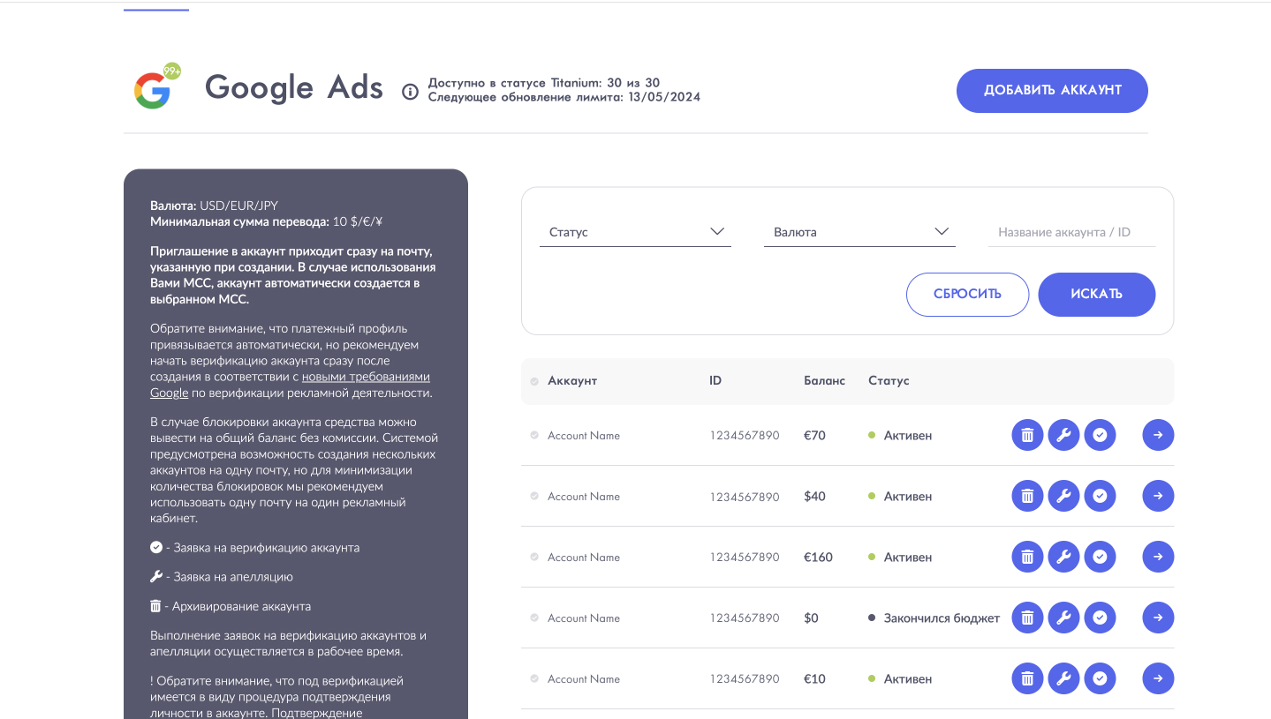The image size is (1271, 719).
Task: Request appeal (wrench) for $0 account
Action: point(1063,618)
